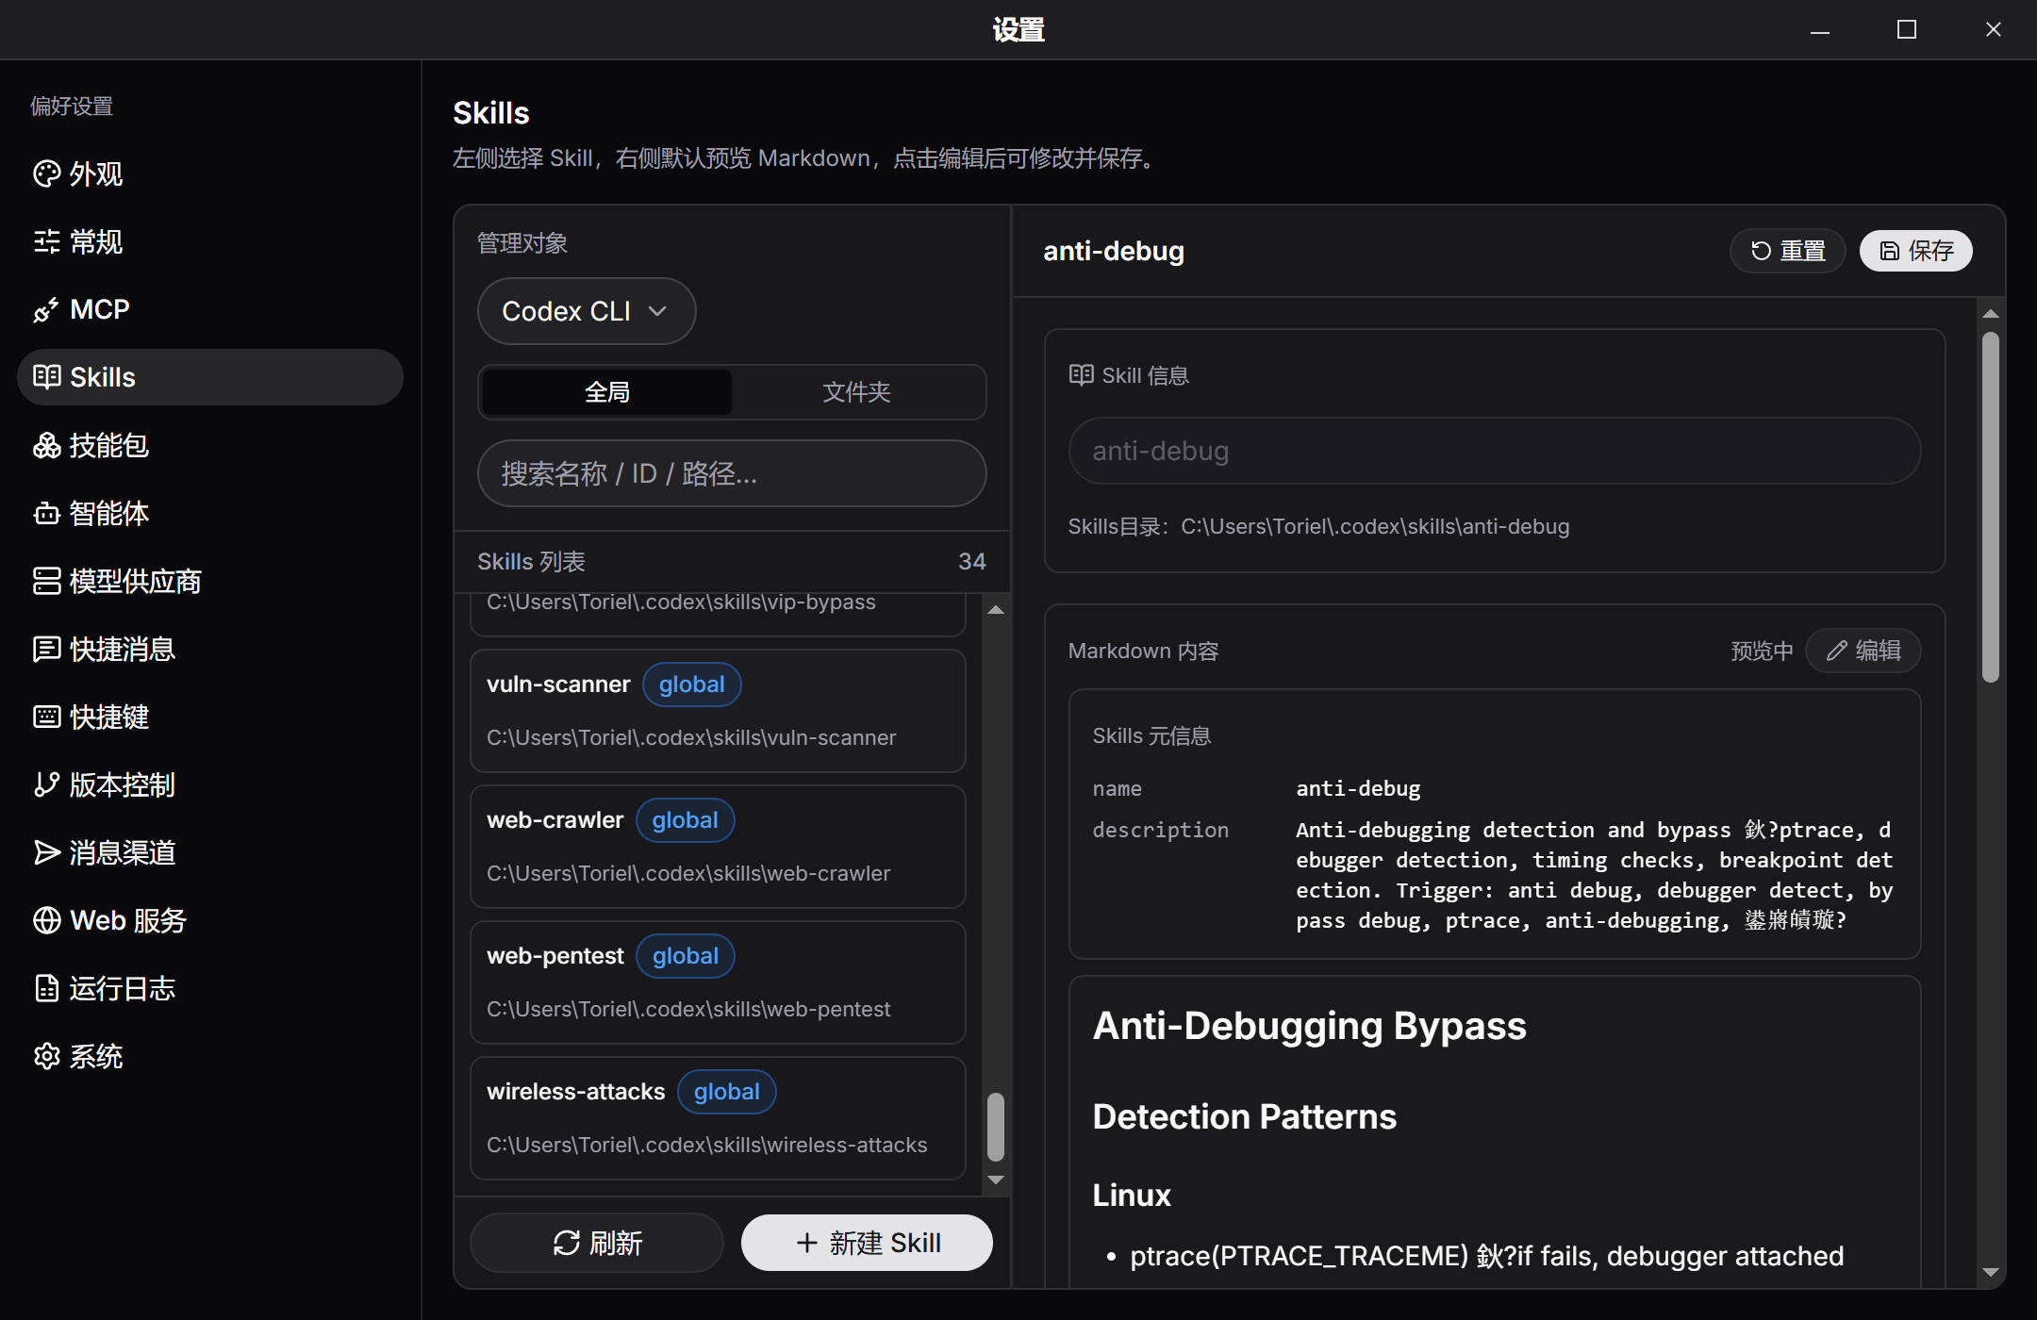Expand the Codex CLI dropdown
Screen dimensions: 2037x1320
pos(587,311)
